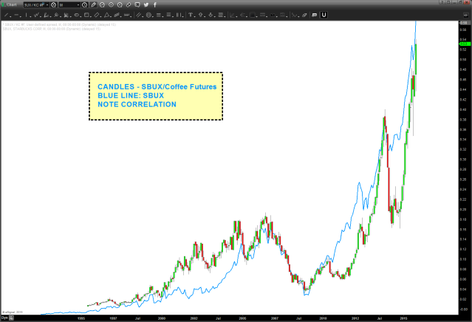
Task: Click the SBUX / KC #F legend line in chart
Action: pyautogui.click(x=59, y=24)
